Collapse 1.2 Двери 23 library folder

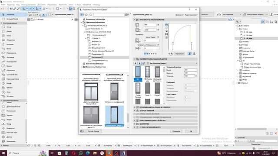coord(86,39)
